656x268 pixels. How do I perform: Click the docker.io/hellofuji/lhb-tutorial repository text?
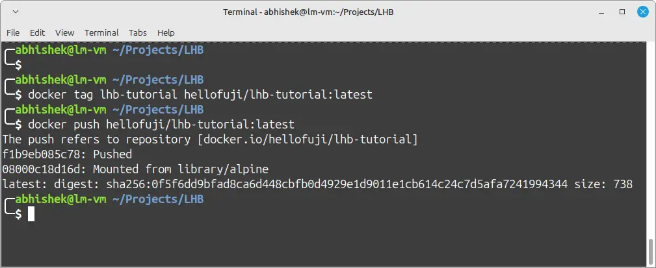click(308, 139)
